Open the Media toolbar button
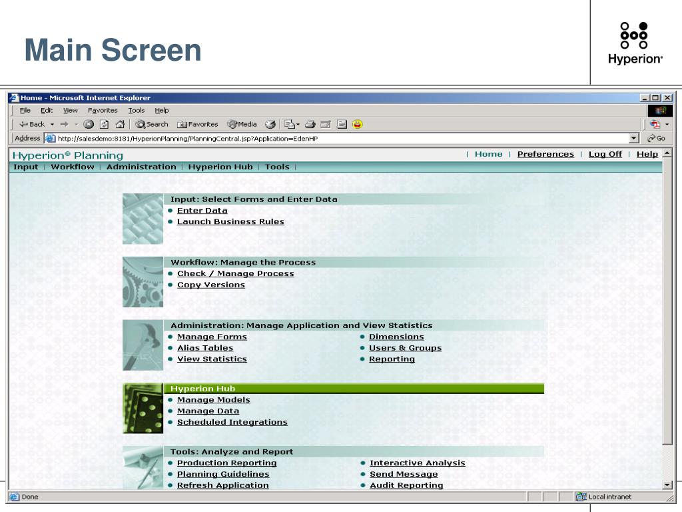 (242, 125)
